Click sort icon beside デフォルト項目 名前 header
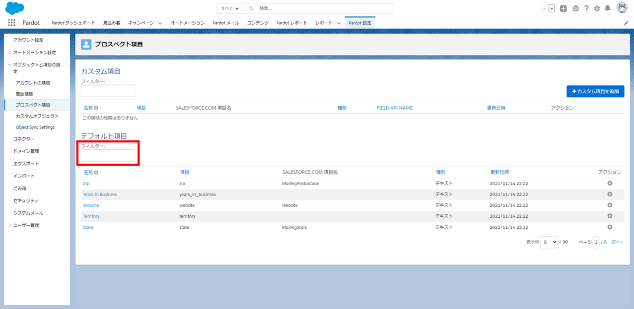The image size is (634, 309). (x=96, y=172)
